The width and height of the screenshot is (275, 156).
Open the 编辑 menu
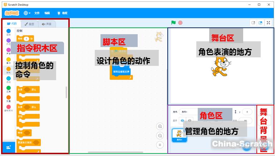click(x=47, y=13)
